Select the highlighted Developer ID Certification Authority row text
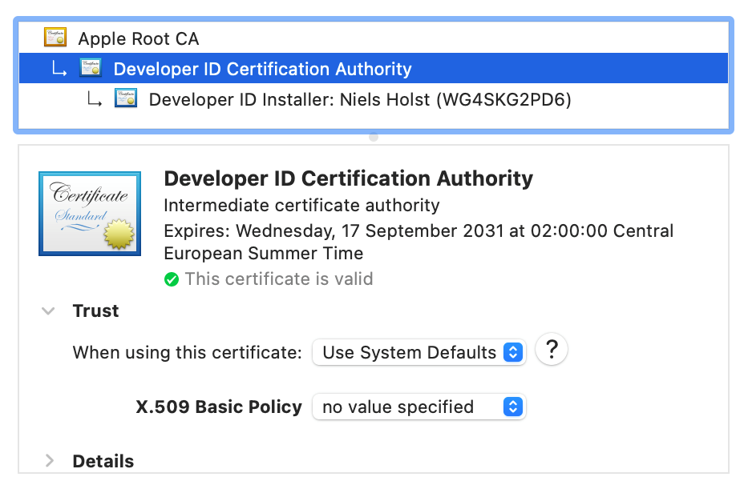 coord(262,69)
